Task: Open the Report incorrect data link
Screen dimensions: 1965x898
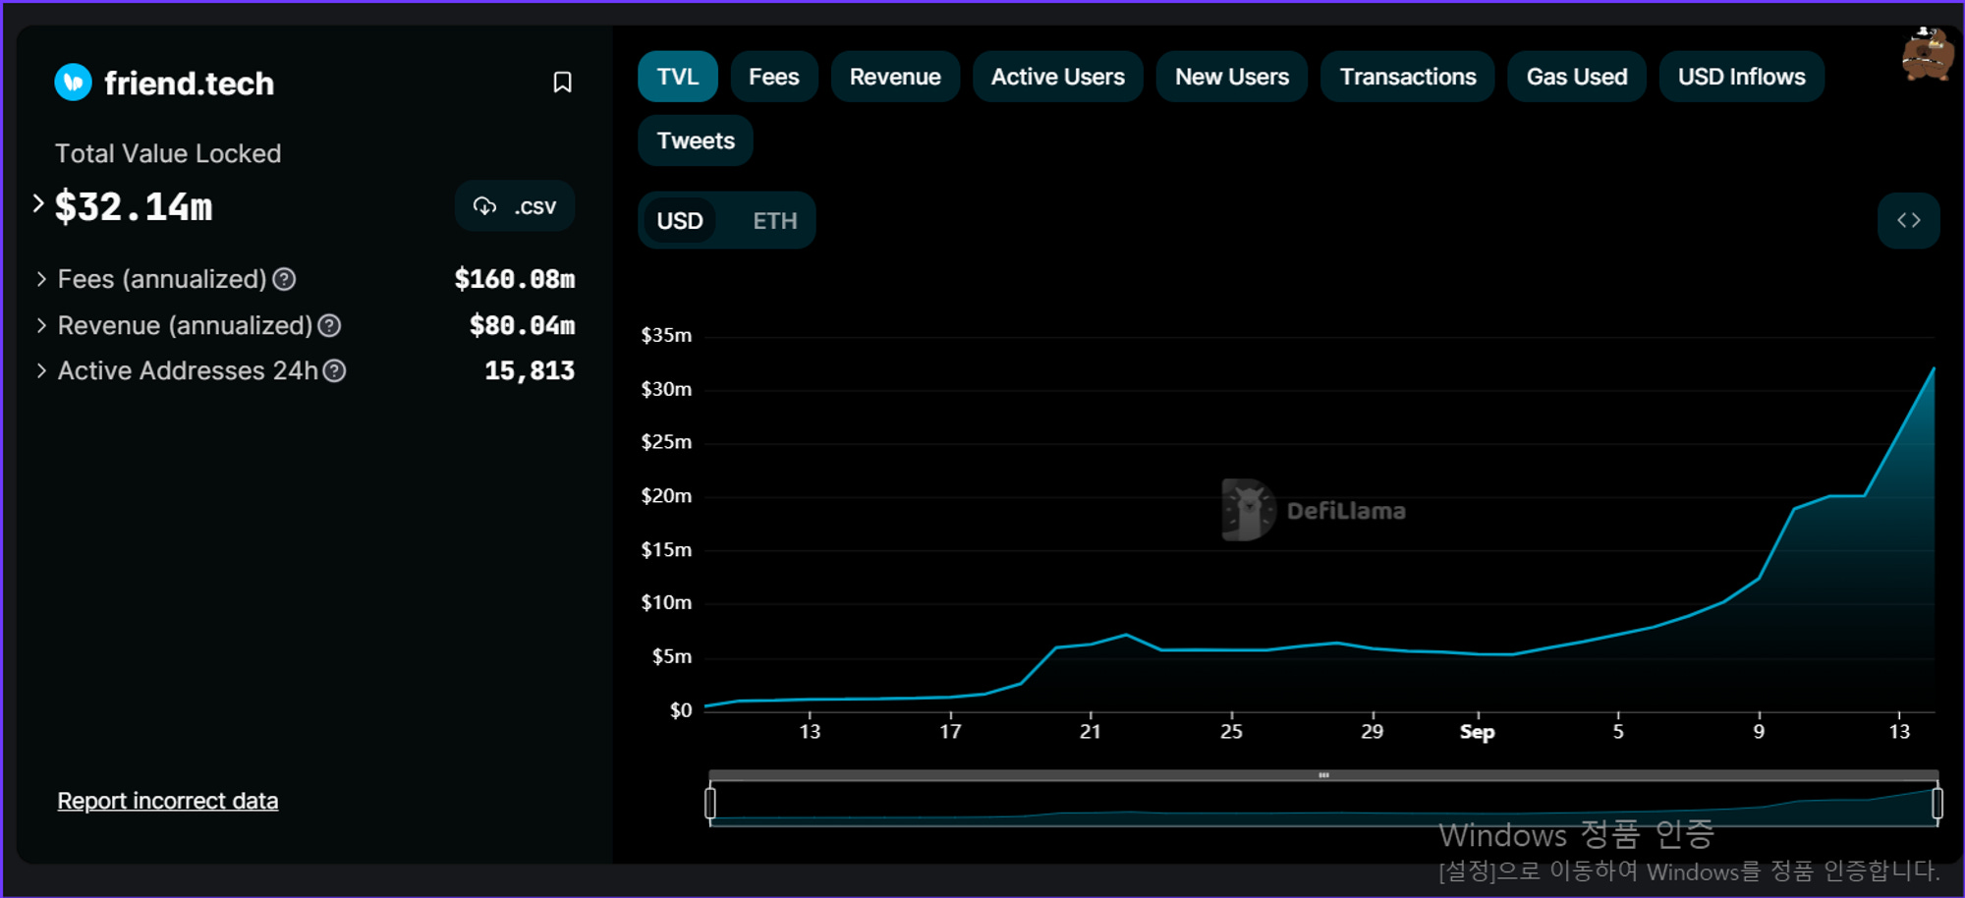Action: tap(168, 802)
